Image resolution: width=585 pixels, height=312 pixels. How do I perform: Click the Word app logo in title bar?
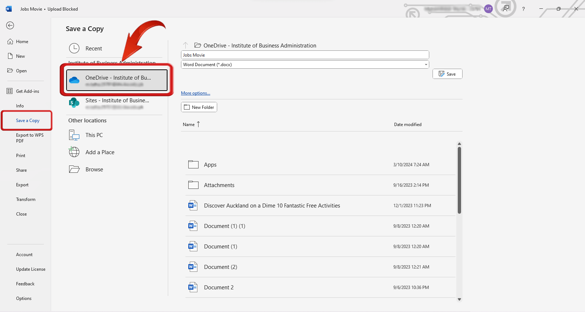pyautogui.click(x=9, y=9)
